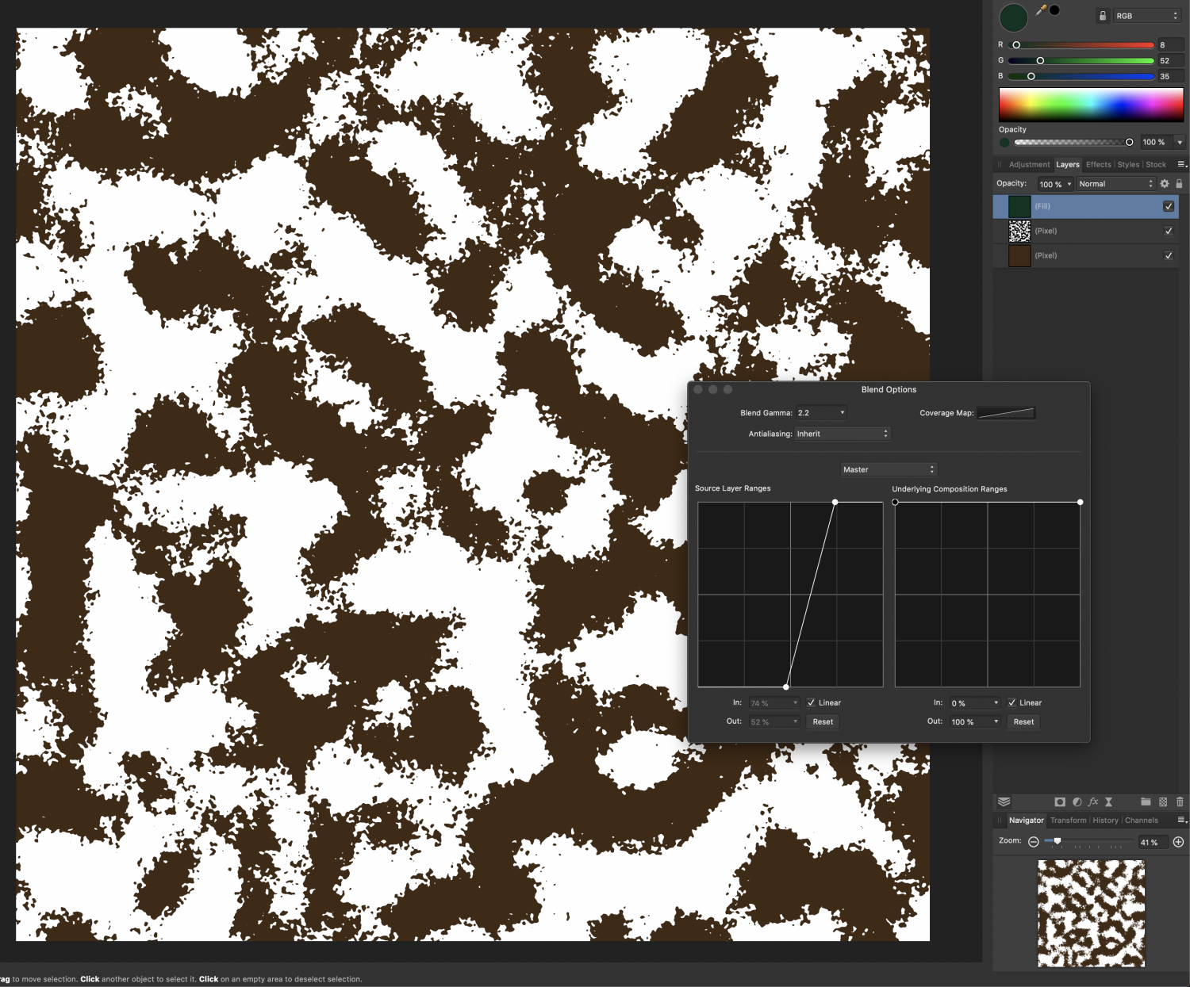Switch to the Effects tab
The width and height of the screenshot is (1190, 987).
(x=1098, y=165)
